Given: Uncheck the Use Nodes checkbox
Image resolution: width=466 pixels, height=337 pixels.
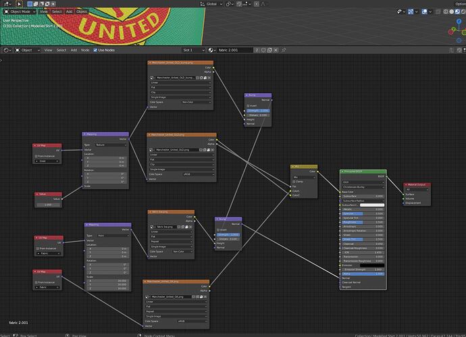Looking at the screenshot, I should [x=95, y=50].
